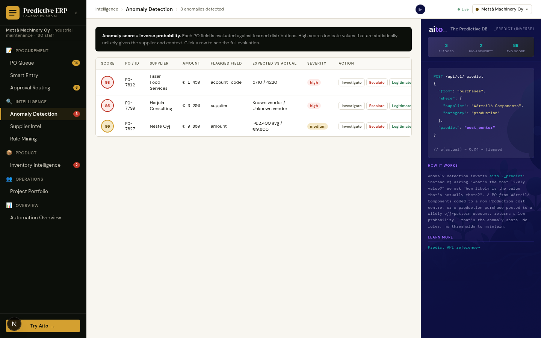Click the SCORE column header
This screenshot has height=338, width=541.
click(108, 63)
